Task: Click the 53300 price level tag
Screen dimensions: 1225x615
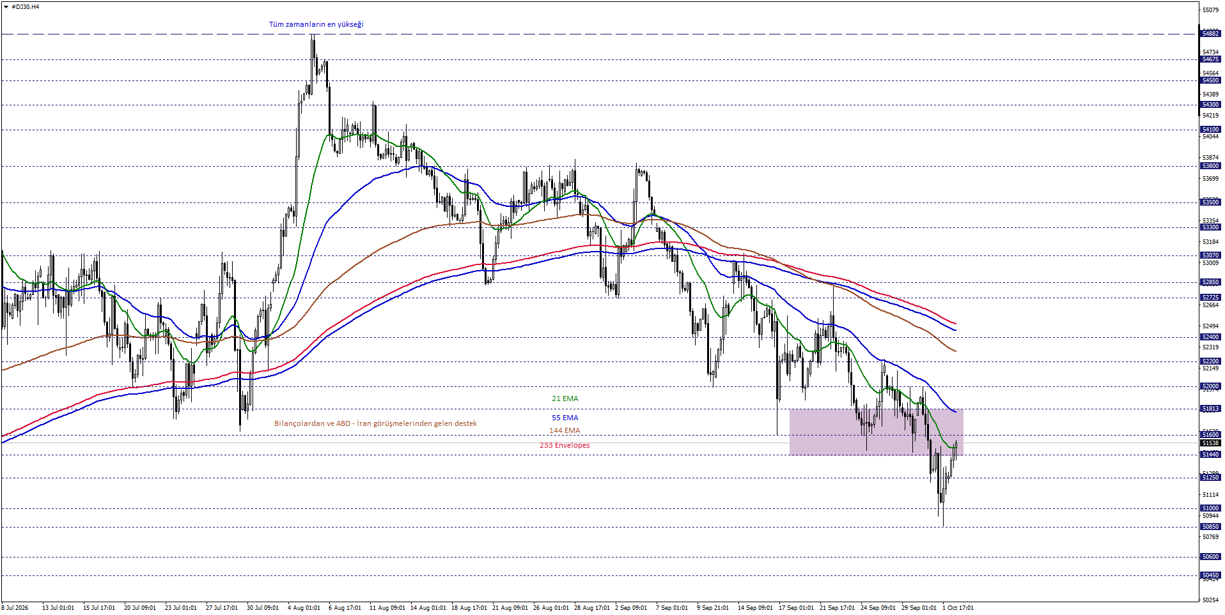Action: 1210,227
